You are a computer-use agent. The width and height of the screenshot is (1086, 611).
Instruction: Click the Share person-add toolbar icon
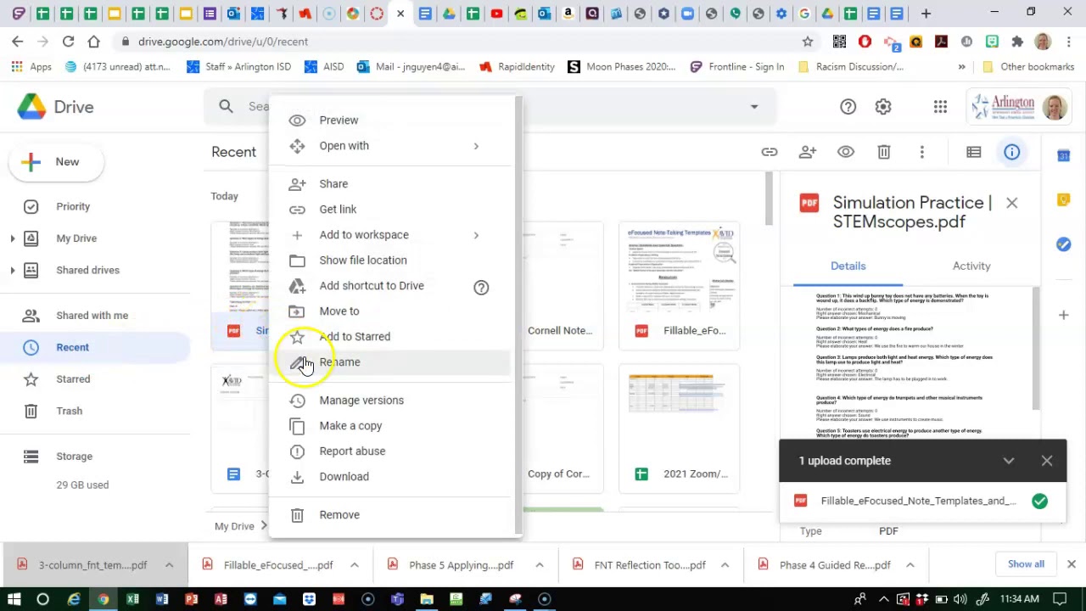click(x=807, y=152)
